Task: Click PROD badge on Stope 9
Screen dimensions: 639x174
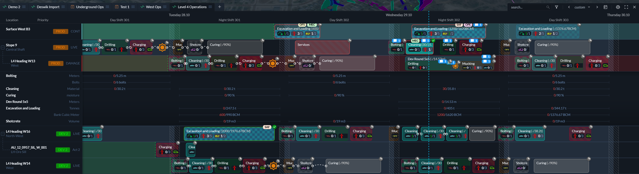Action: tap(60, 47)
